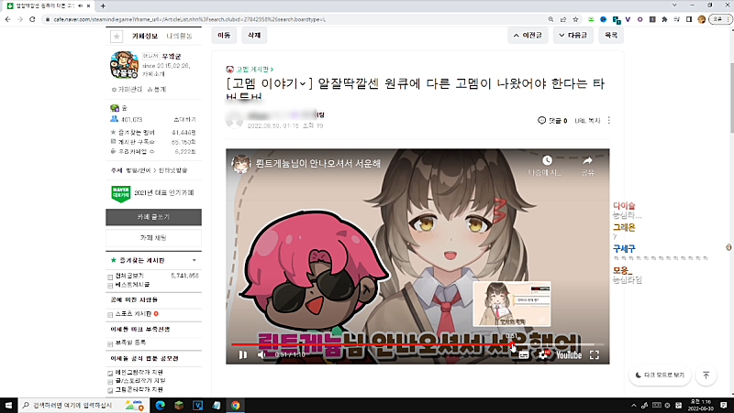
Task: Click NAVER 대표카페 green badge
Action: coord(121,193)
